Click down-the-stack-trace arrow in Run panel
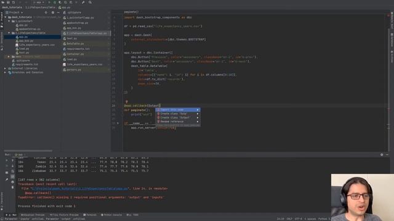 [12, 166]
